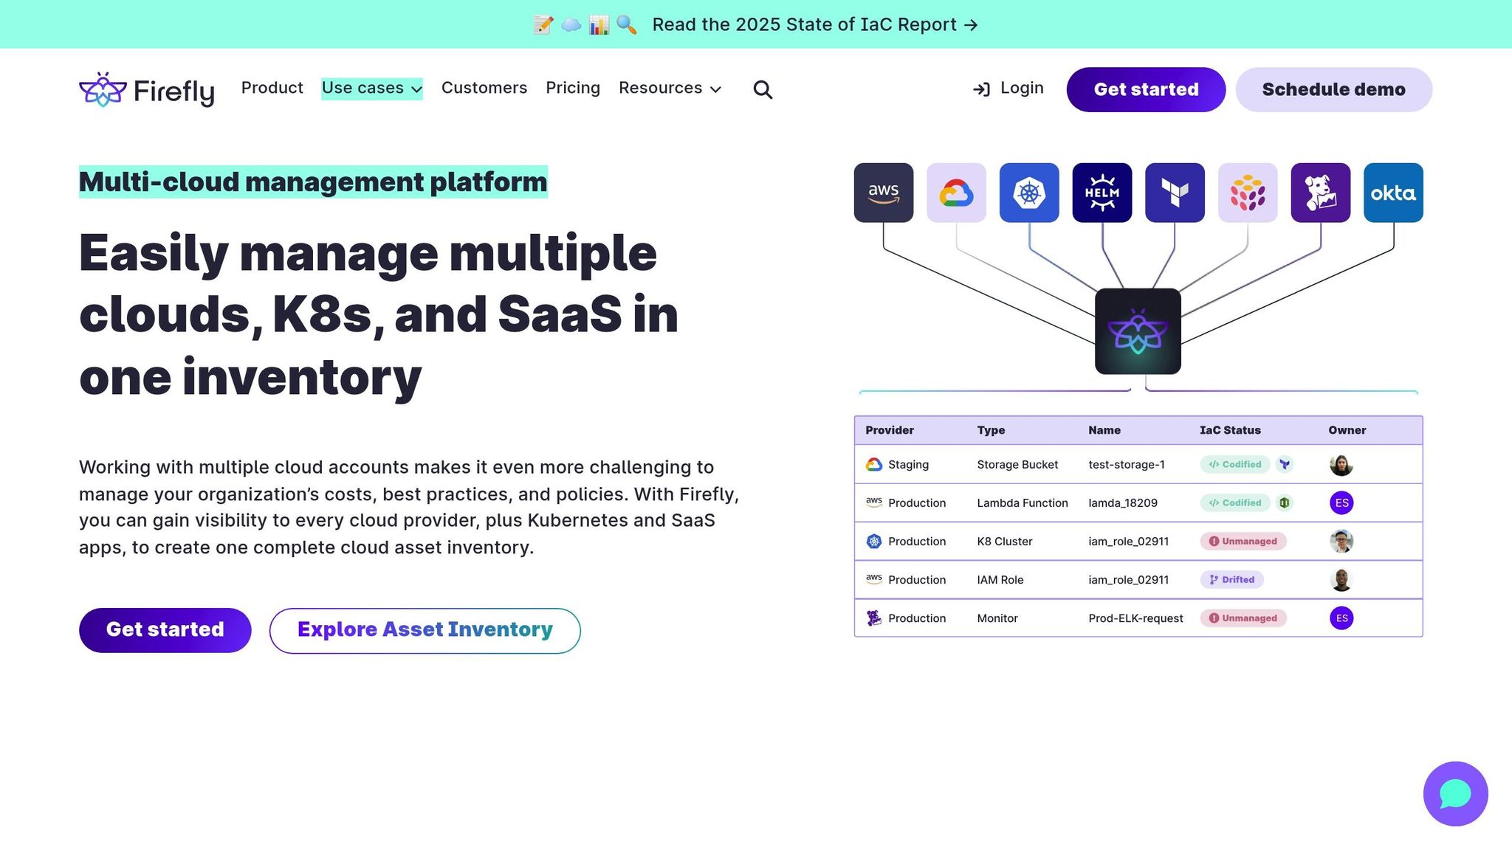1512x850 pixels.
Task: Click the Multi-cloud management platform tagline
Action: (313, 182)
